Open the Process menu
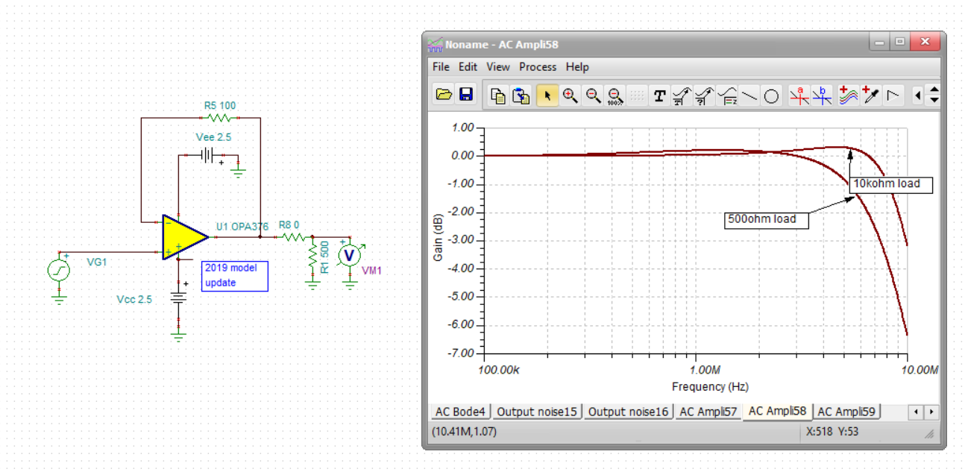Screen dimensions: 965x472 point(538,66)
